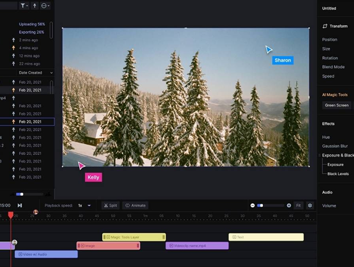Open the filter icon dropdown
The height and width of the screenshot is (267, 354).
point(25,6)
